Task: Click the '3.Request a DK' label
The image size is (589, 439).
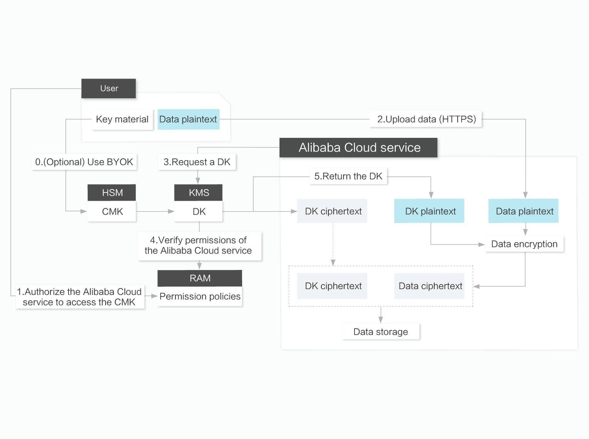Action: 197,162
